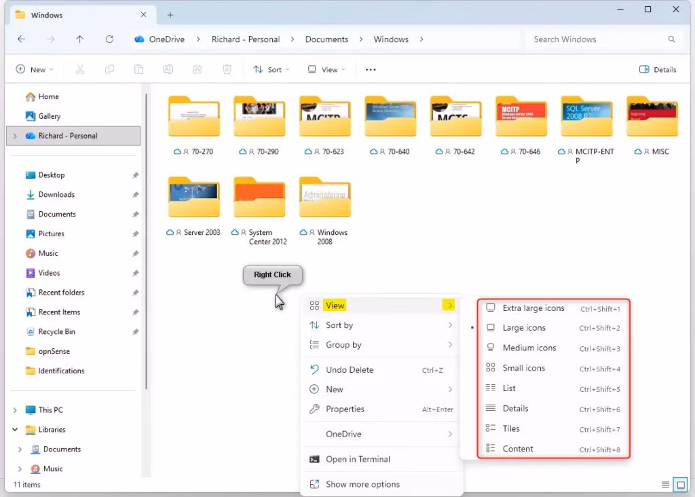
Task: Open the 70-270 folder
Action: [193, 125]
